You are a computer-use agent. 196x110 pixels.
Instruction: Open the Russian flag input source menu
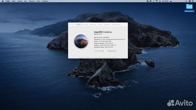(171, 1)
